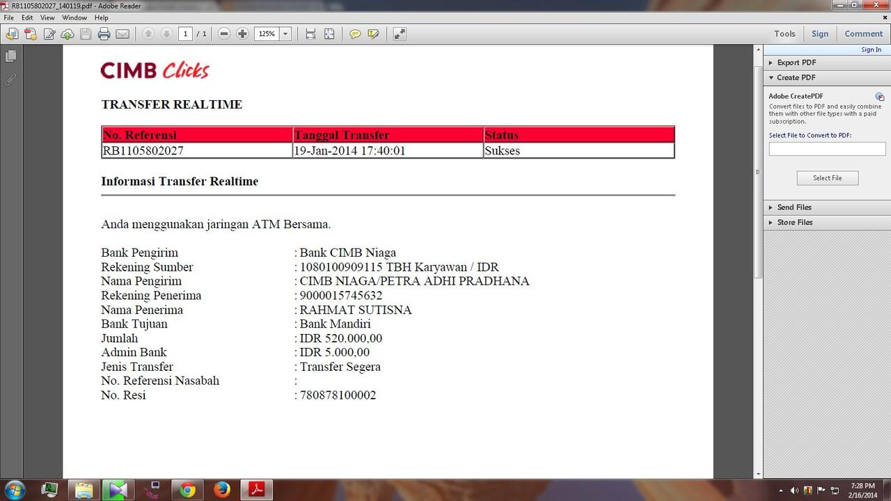The height and width of the screenshot is (501, 891).
Task: Click the 'Sukses' status cell
Action: point(579,150)
